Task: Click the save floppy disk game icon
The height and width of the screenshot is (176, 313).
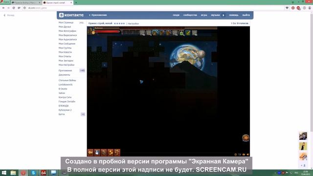Action: pyautogui.click(x=97, y=153)
